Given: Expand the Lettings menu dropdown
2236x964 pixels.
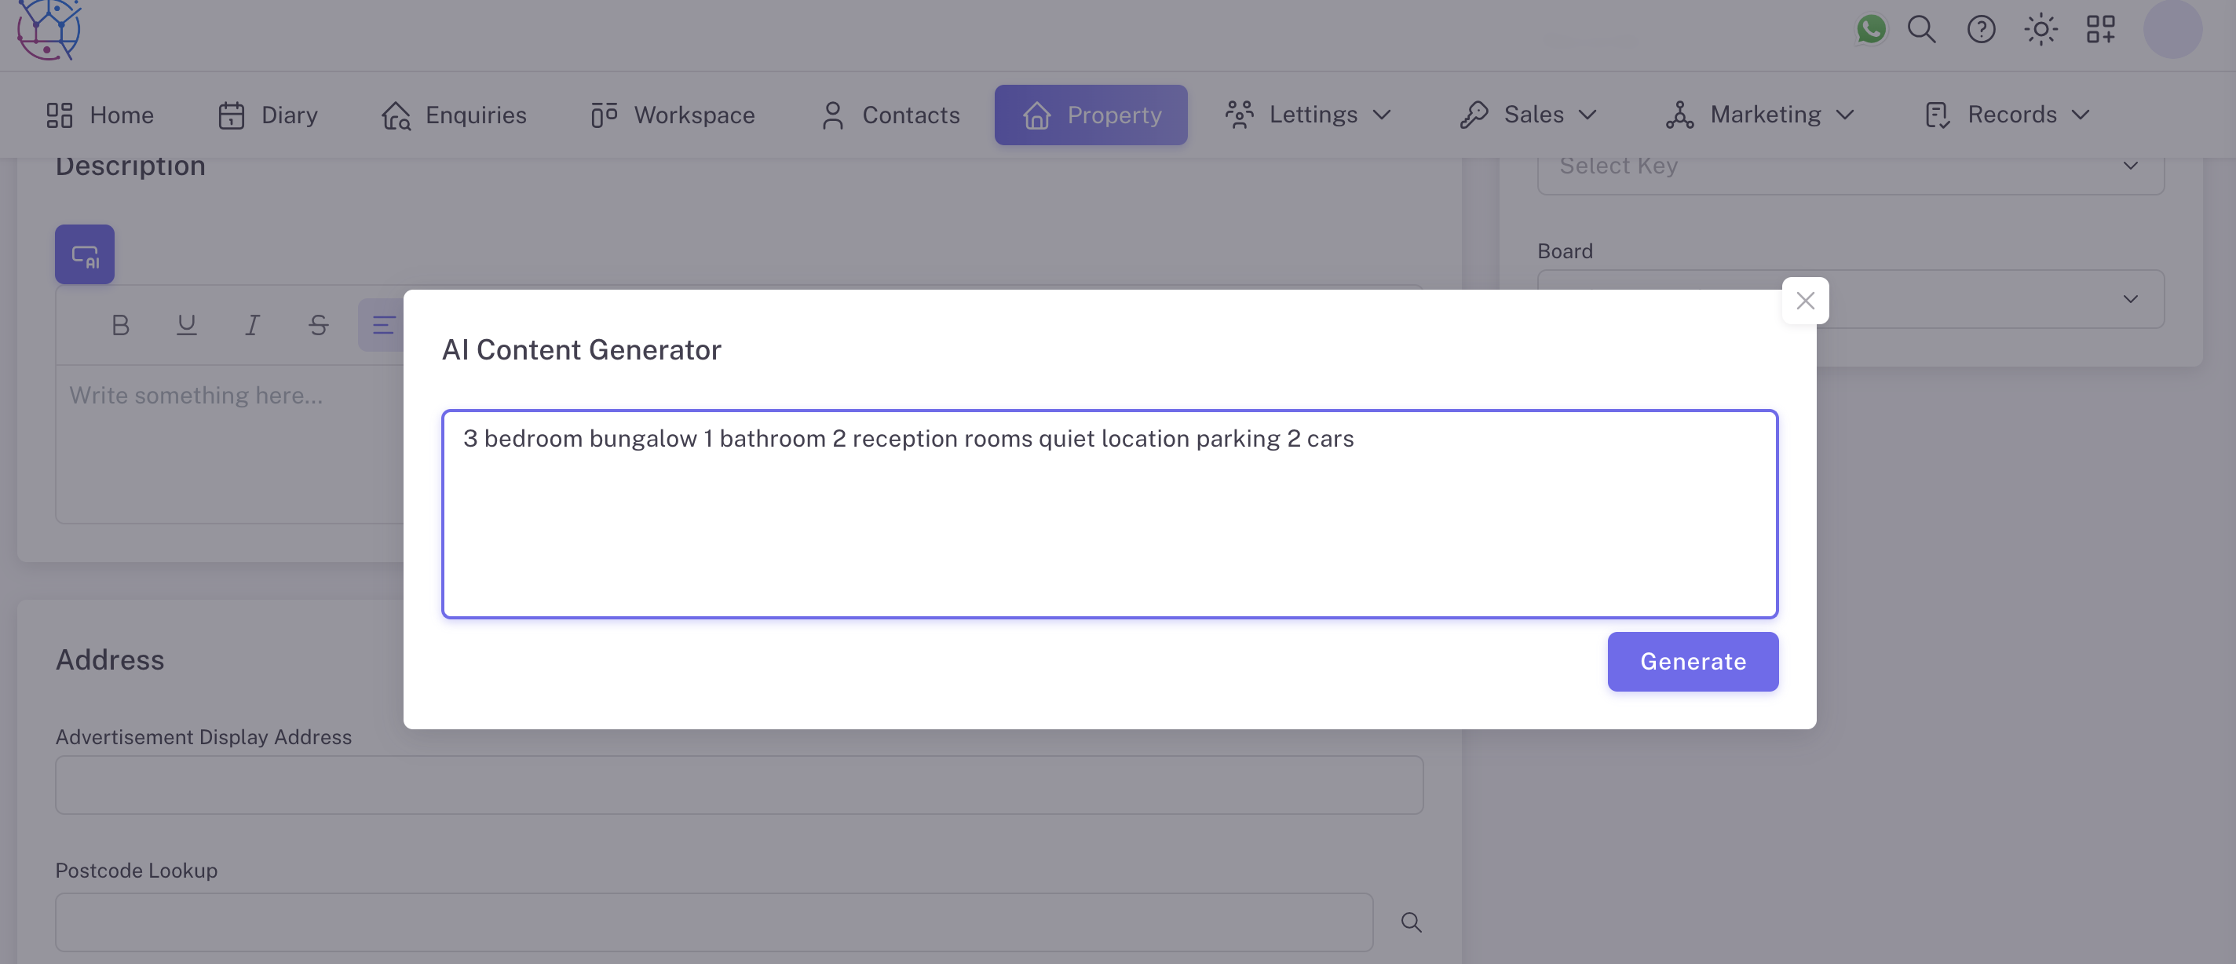Looking at the screenshot, I should click(1309, 115).
